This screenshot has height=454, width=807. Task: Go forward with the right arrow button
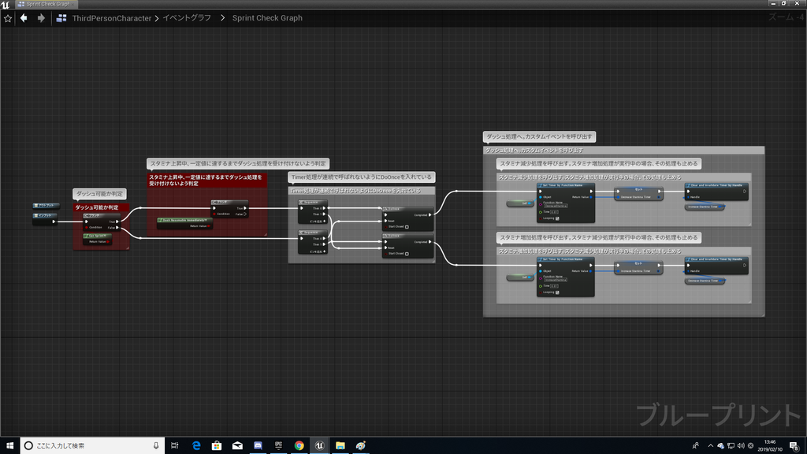pyautogui.click(x=41, y=18)
